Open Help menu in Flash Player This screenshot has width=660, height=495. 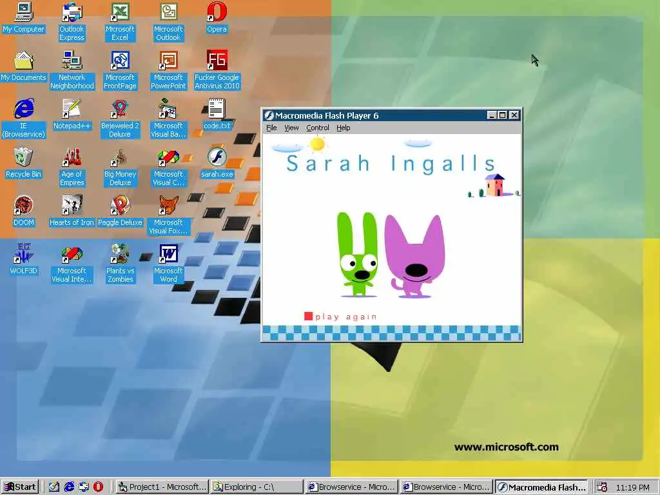point(343,128)
